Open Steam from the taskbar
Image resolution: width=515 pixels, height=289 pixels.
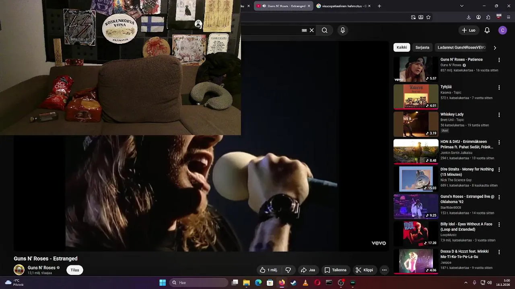pos(293,283)
